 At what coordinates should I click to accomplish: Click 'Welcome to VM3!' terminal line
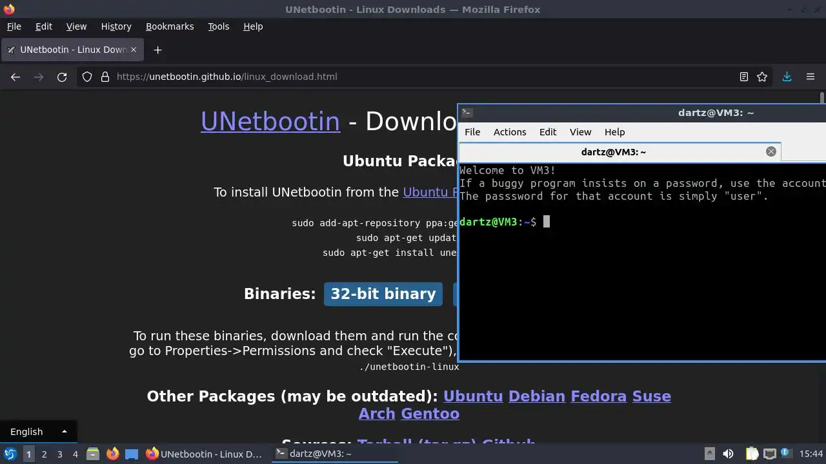pyautogui.click(x=507, y=170)
